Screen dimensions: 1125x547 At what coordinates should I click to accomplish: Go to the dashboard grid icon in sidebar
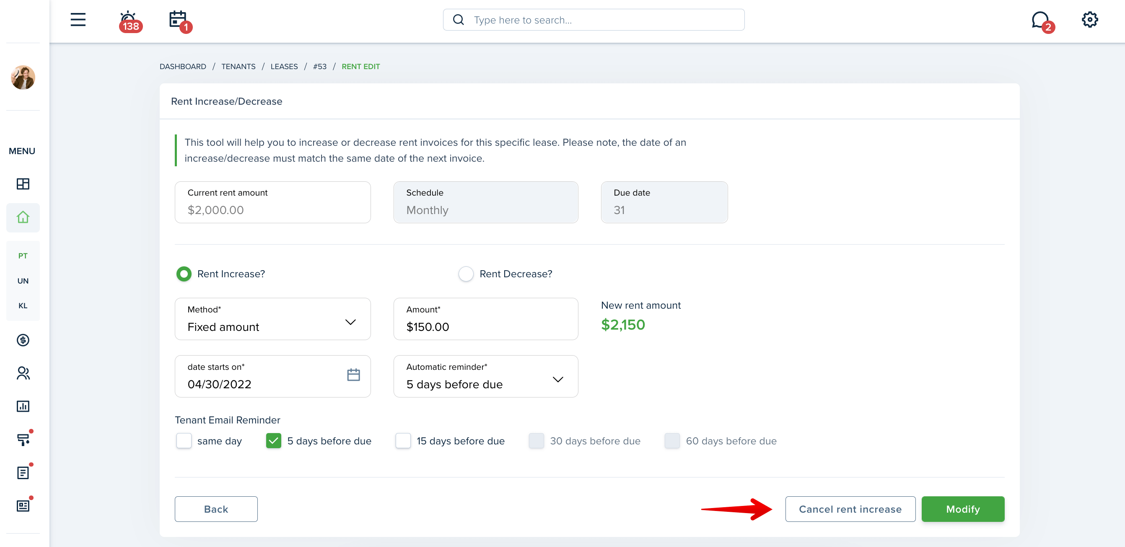pyautogui.click(x=23, y=184)
